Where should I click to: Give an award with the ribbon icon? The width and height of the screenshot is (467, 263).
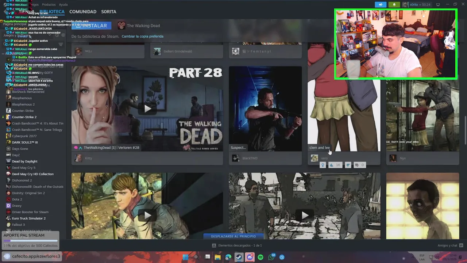point(323,165)
